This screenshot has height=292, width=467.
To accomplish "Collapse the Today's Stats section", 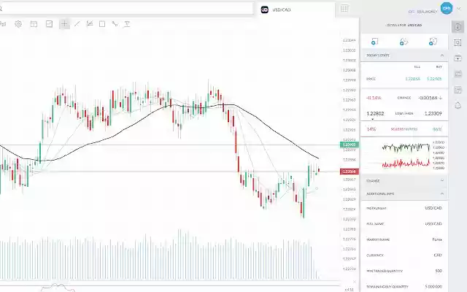I will [x=442, y=55].
